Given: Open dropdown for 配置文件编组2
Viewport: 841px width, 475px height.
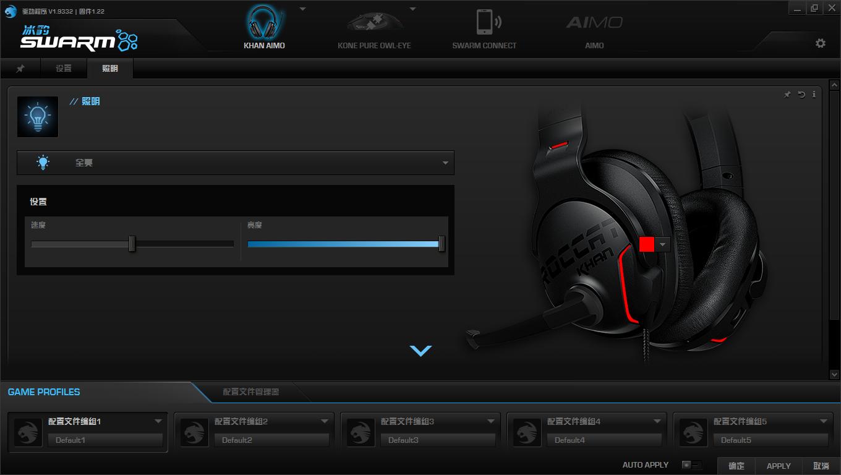Looking at the screenshot, I should [325, 421].
